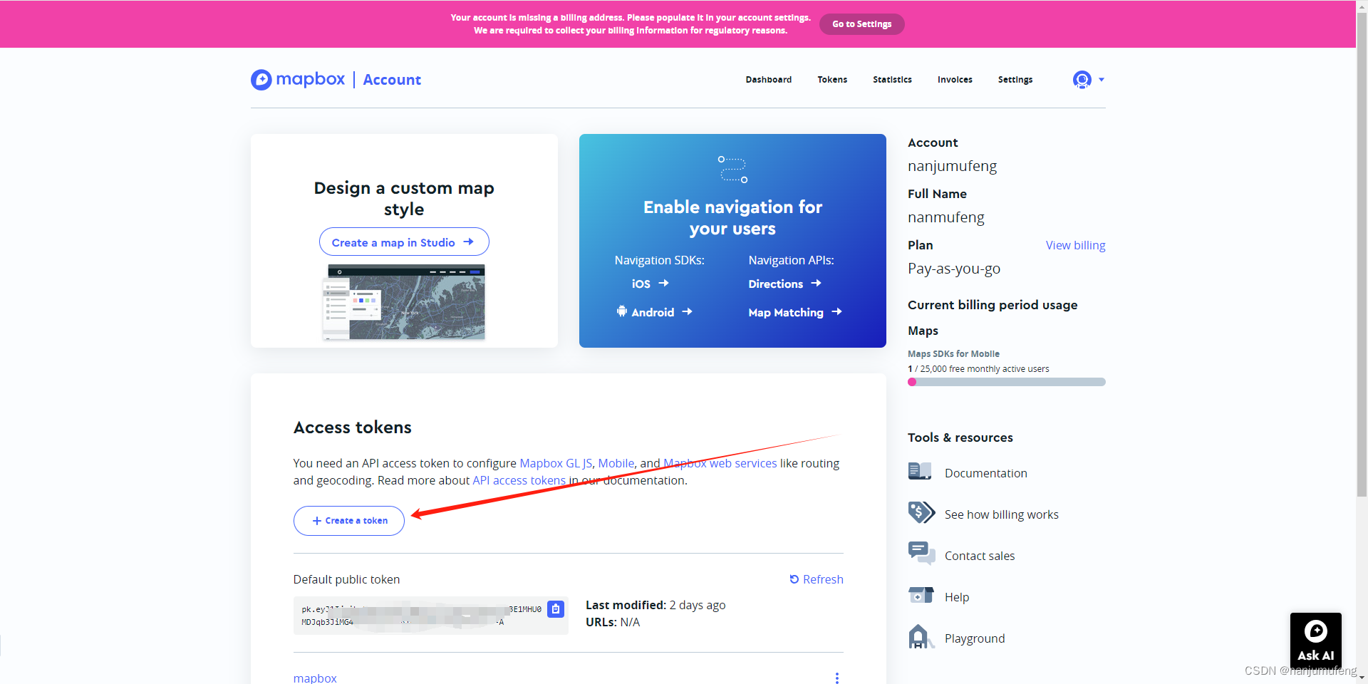The image size is (1368, 684).
Task: Open View billing link
Action: click(x=1075, y=245)
